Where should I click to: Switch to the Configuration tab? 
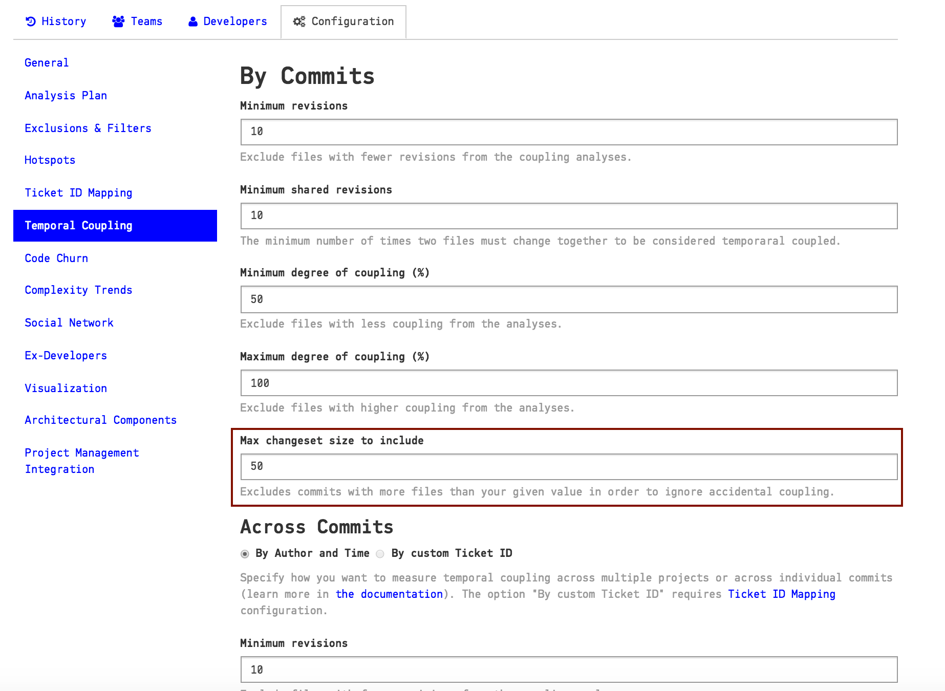pyautogui.click(x=352, y=21)
